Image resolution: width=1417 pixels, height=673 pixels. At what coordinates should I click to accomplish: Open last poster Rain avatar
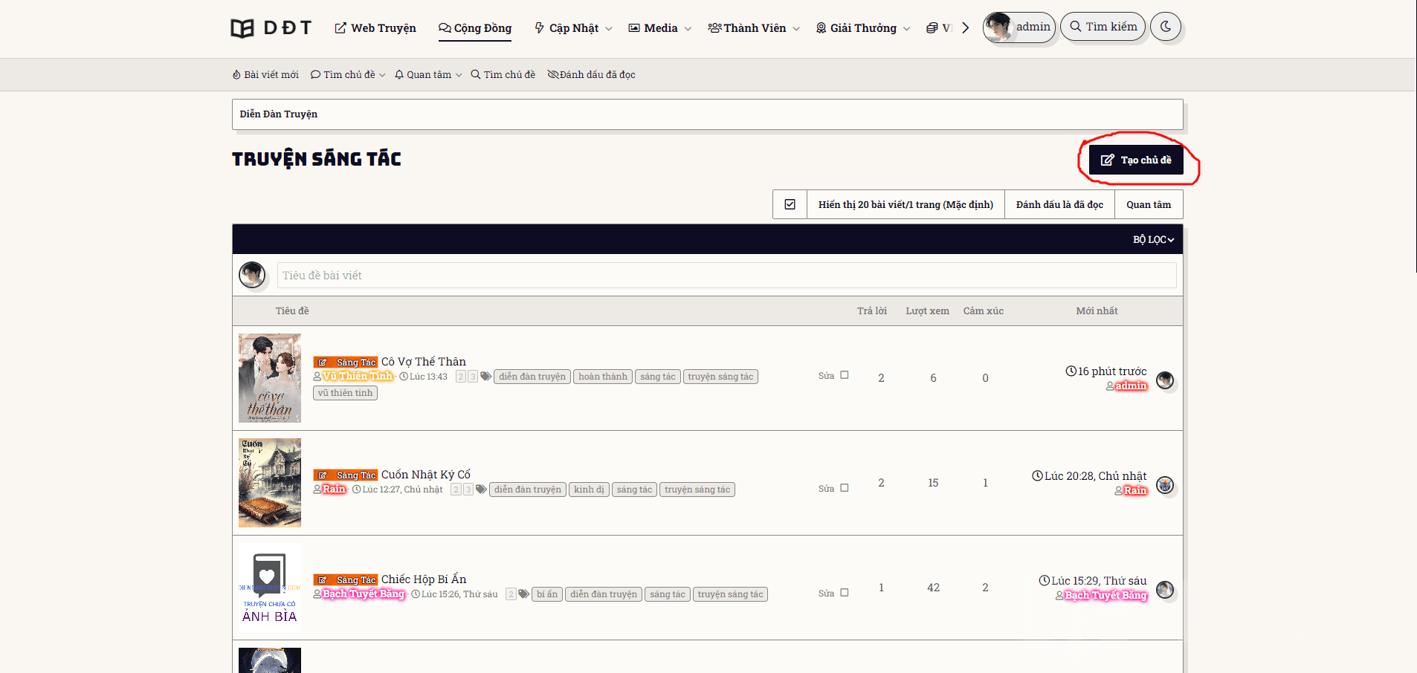click(1165, 485)
